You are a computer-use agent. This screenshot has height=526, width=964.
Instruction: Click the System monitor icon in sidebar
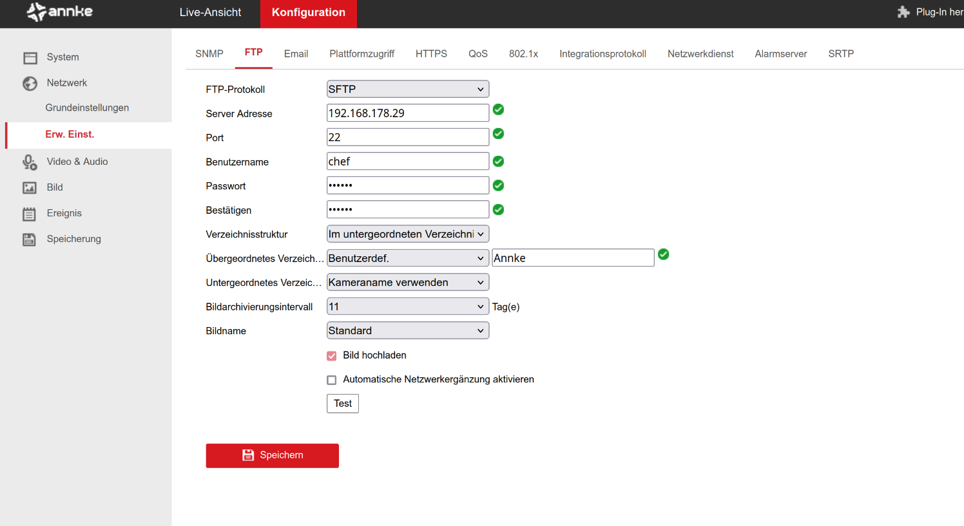[30, 58]
